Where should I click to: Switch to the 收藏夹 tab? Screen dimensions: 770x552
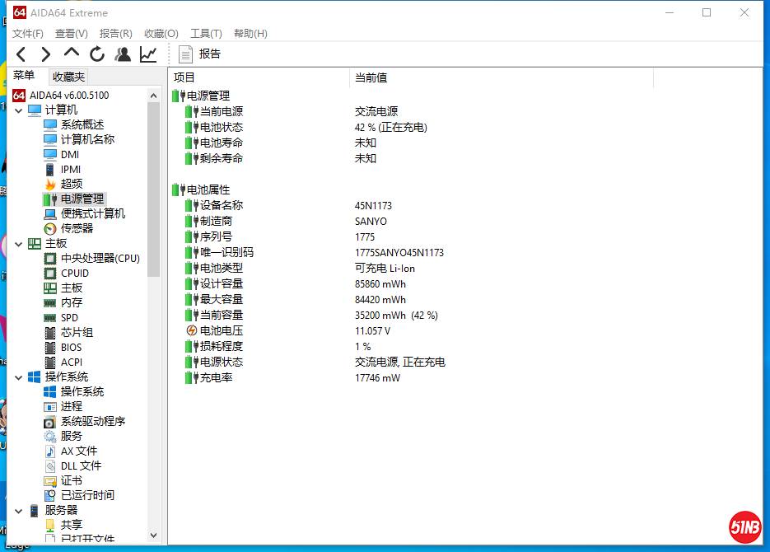pos(68,77)
